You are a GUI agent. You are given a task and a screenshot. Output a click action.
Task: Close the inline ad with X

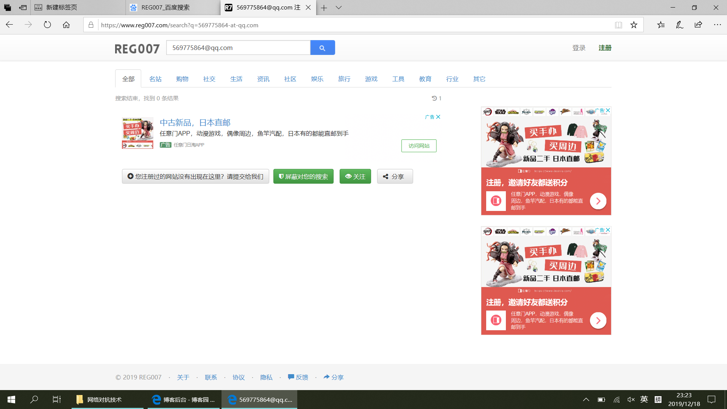point(438,117)
